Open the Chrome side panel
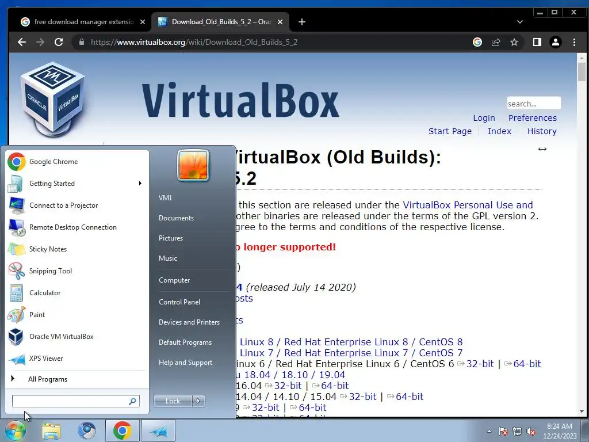 [x=537, y=42]
